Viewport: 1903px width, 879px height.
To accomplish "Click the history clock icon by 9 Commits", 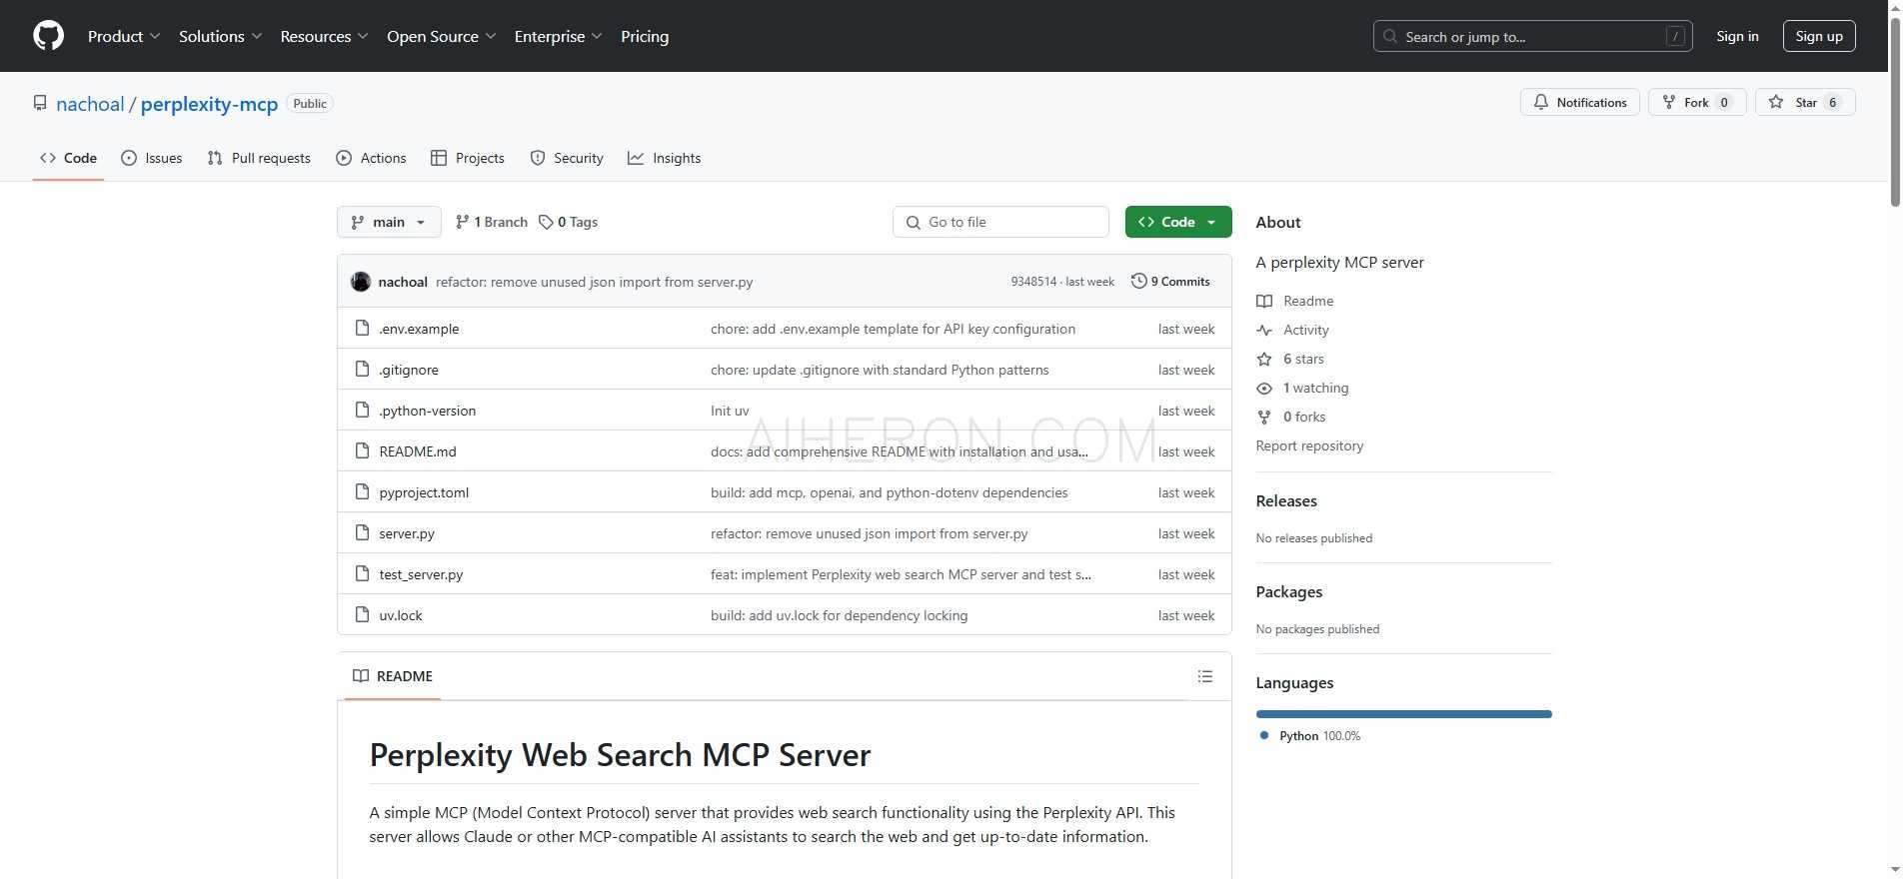I will pyautogui.click(x=1138, y=281).
